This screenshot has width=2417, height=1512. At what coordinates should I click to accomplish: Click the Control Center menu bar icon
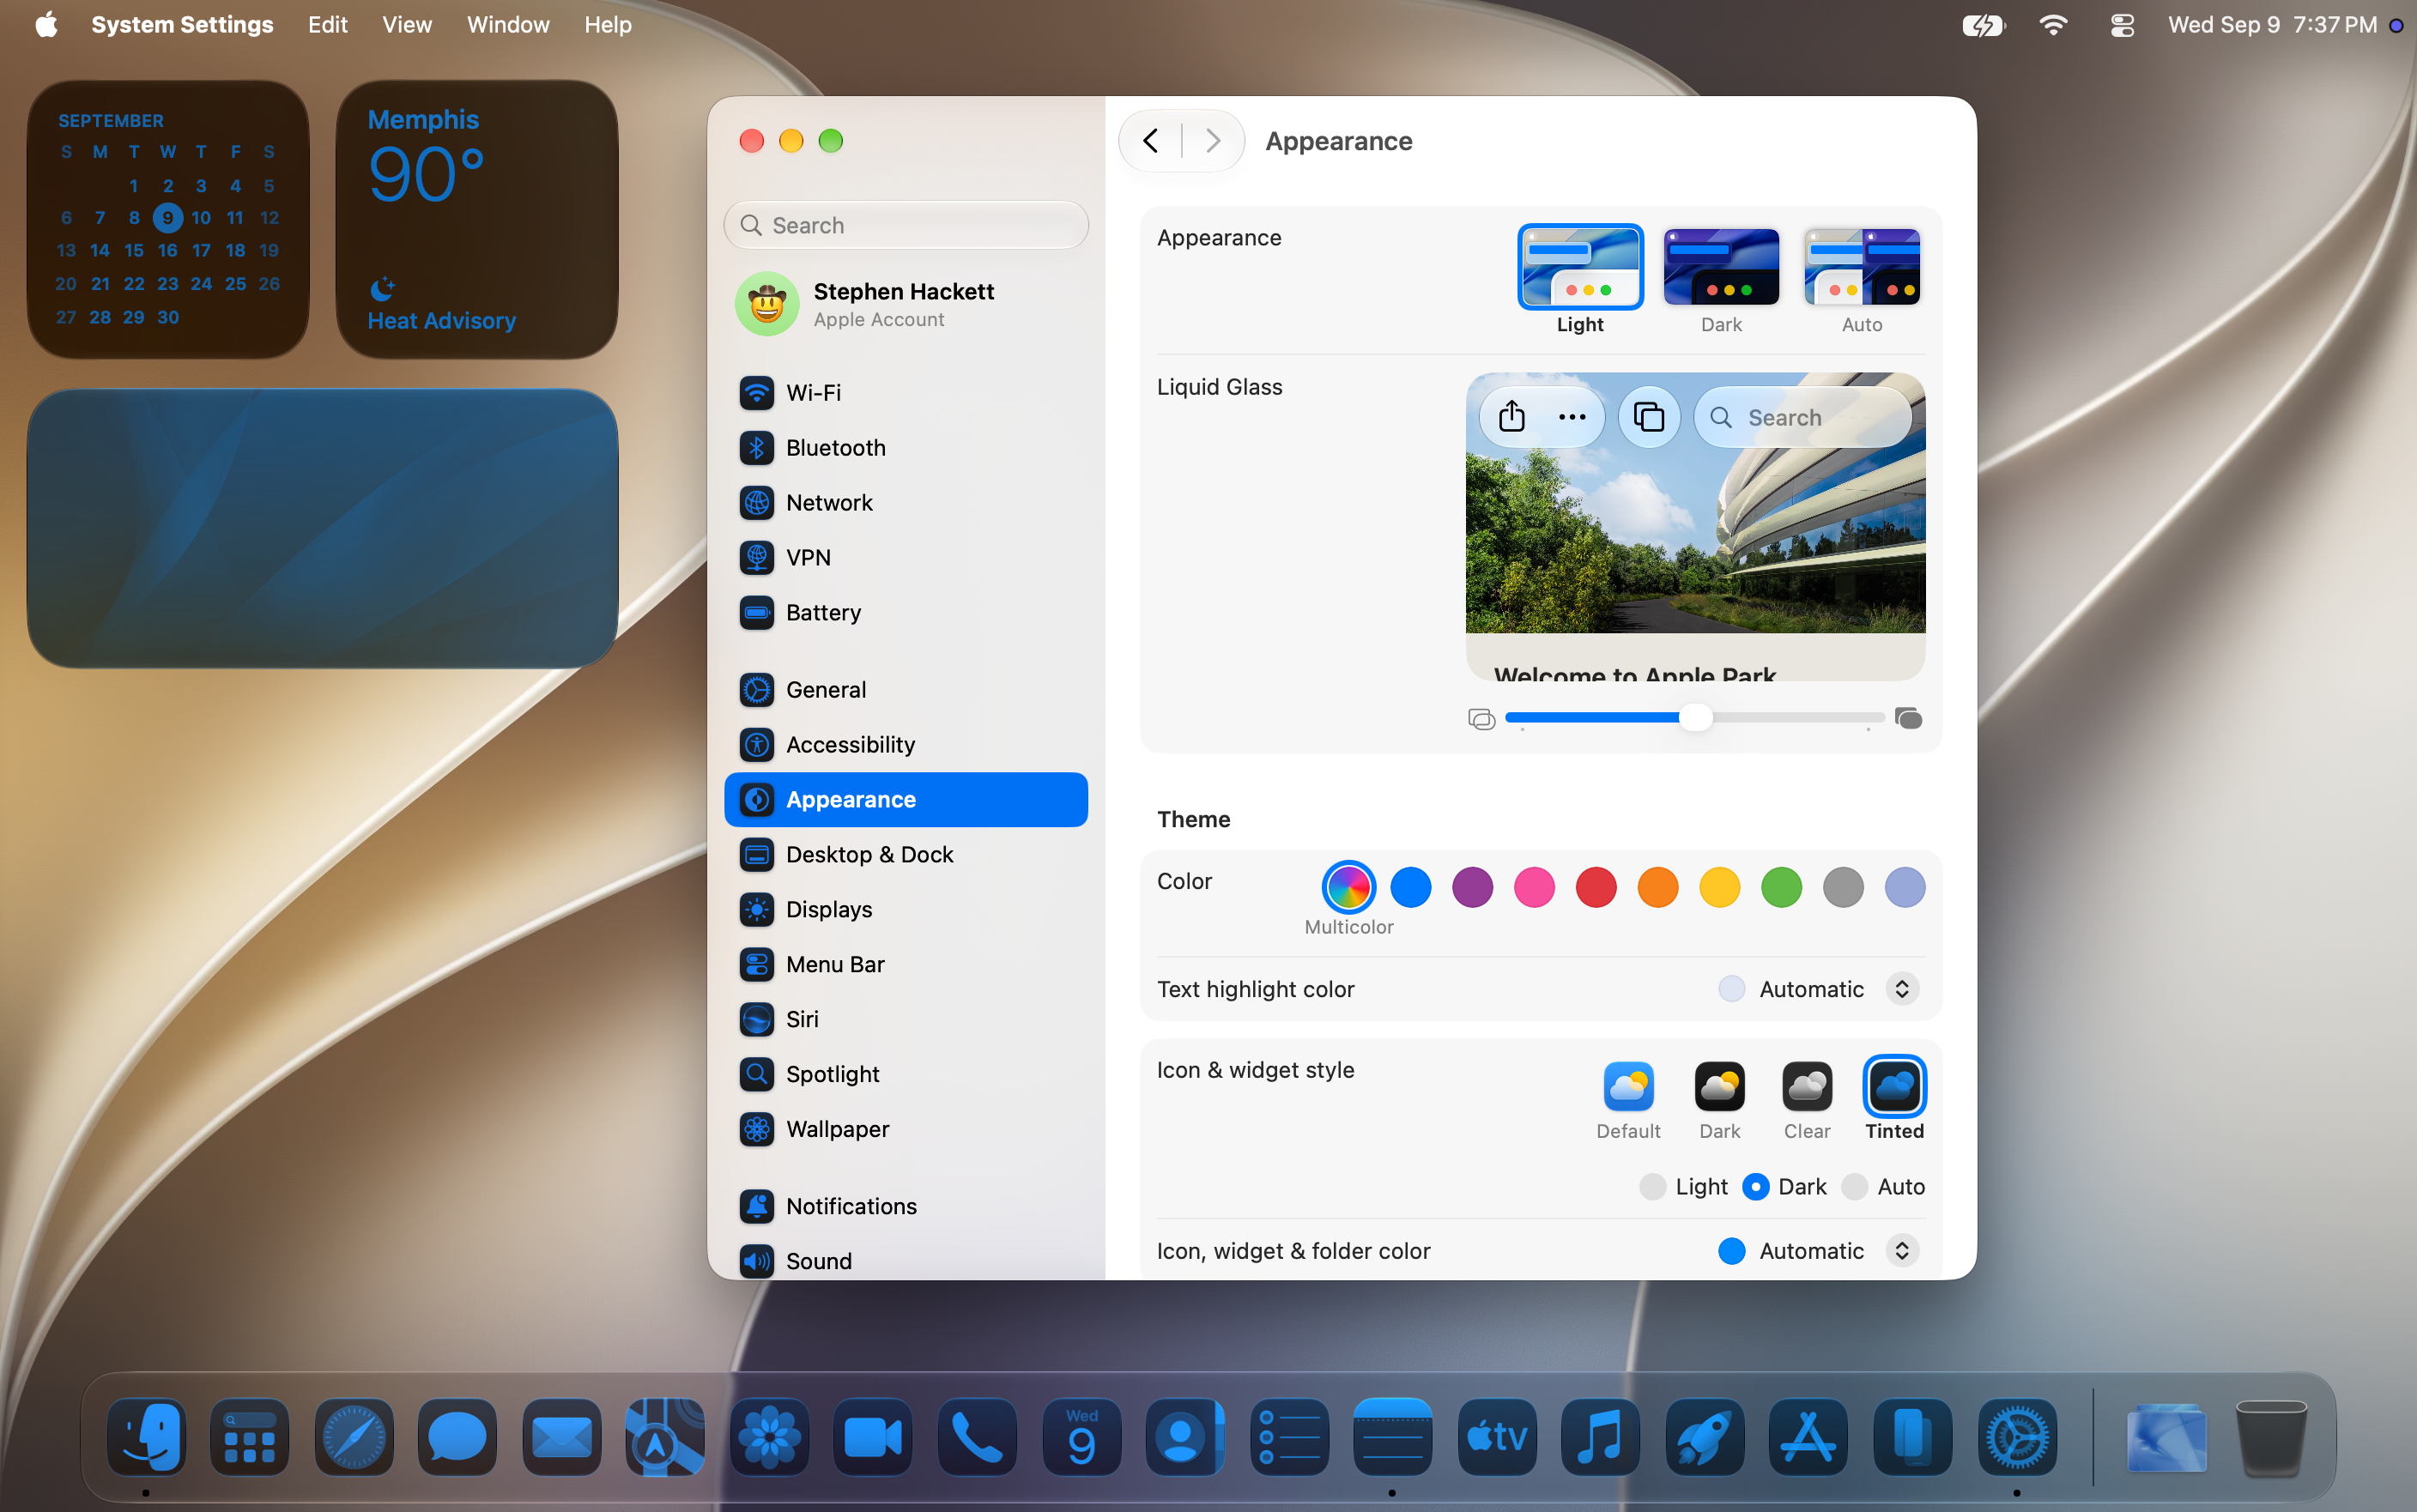click(2121, 25)
